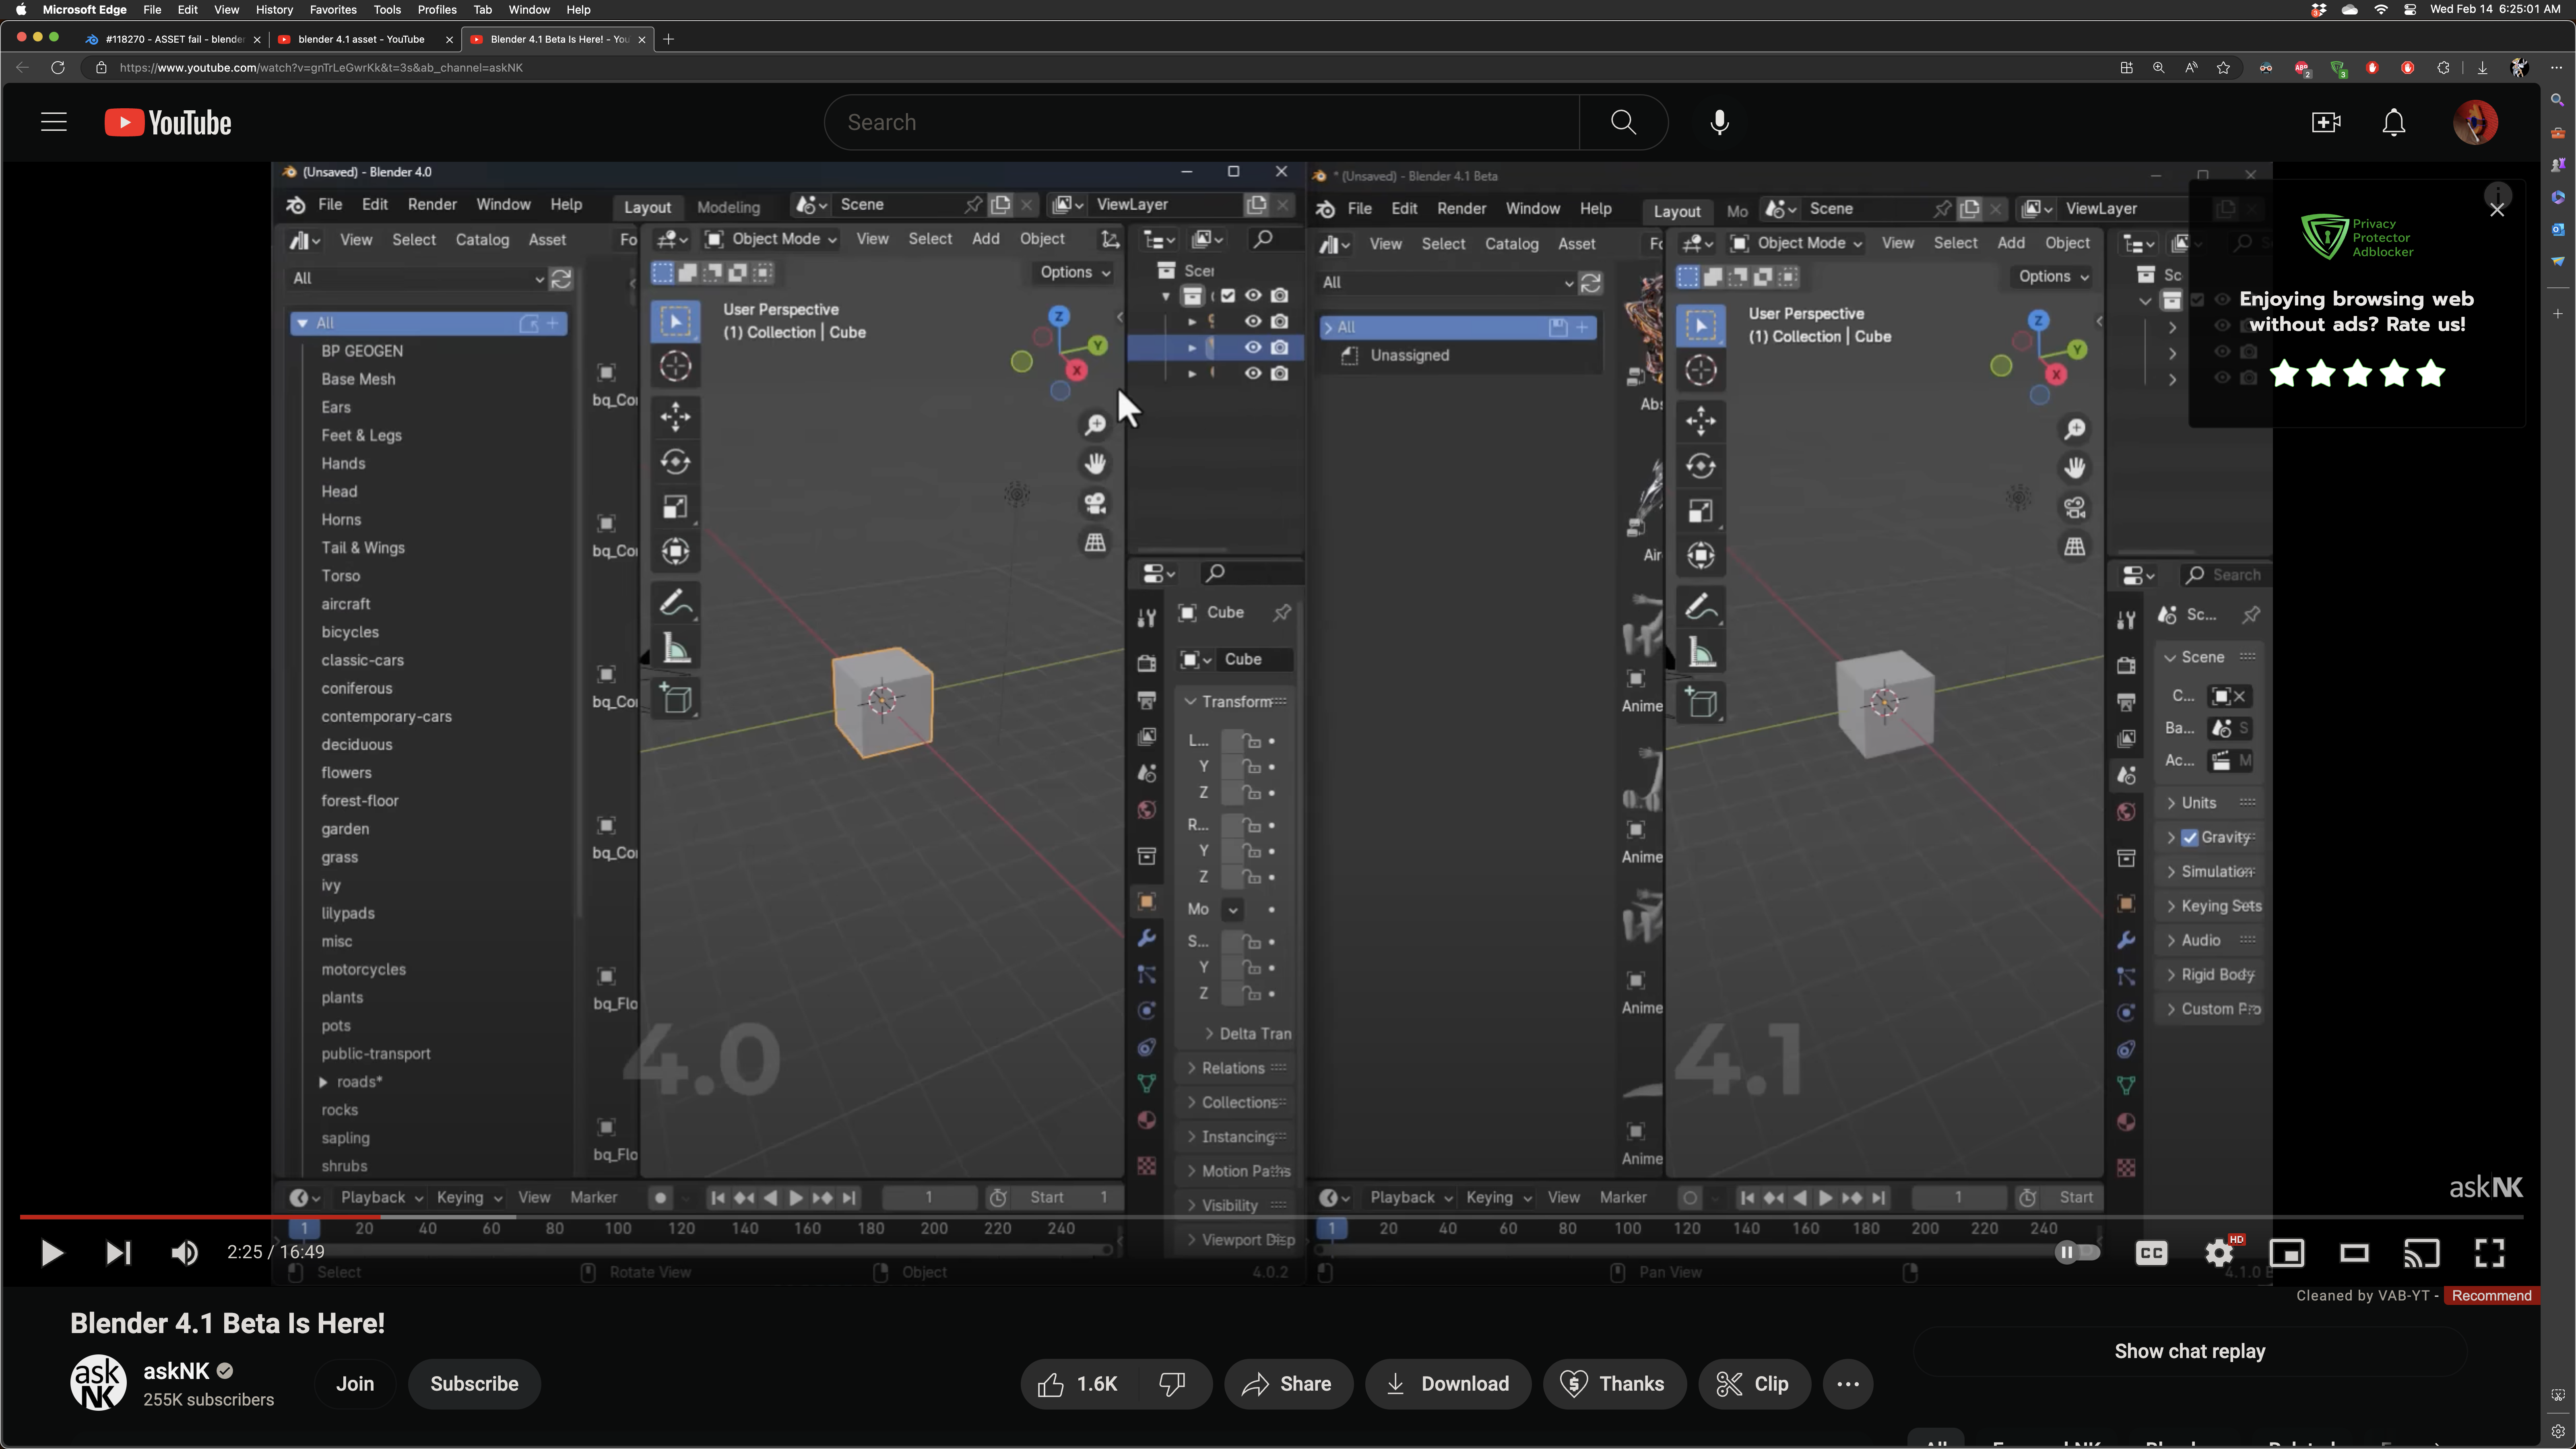Search YouTube with voice microphone

point(1719,122)
